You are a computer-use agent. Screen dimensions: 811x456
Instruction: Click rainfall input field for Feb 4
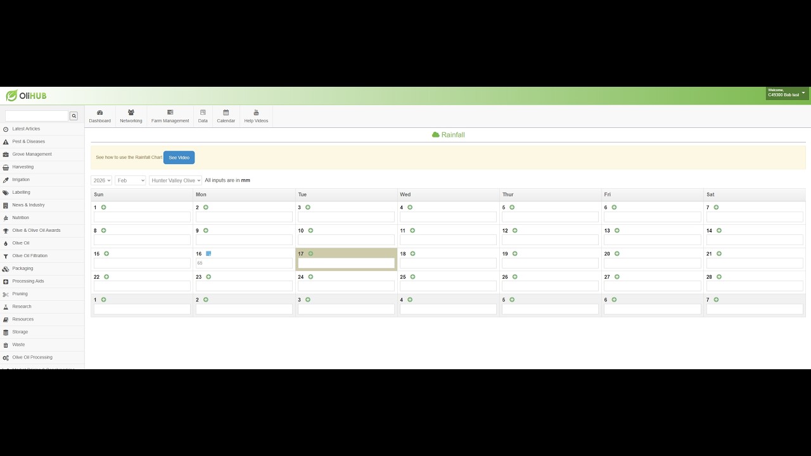448,217
